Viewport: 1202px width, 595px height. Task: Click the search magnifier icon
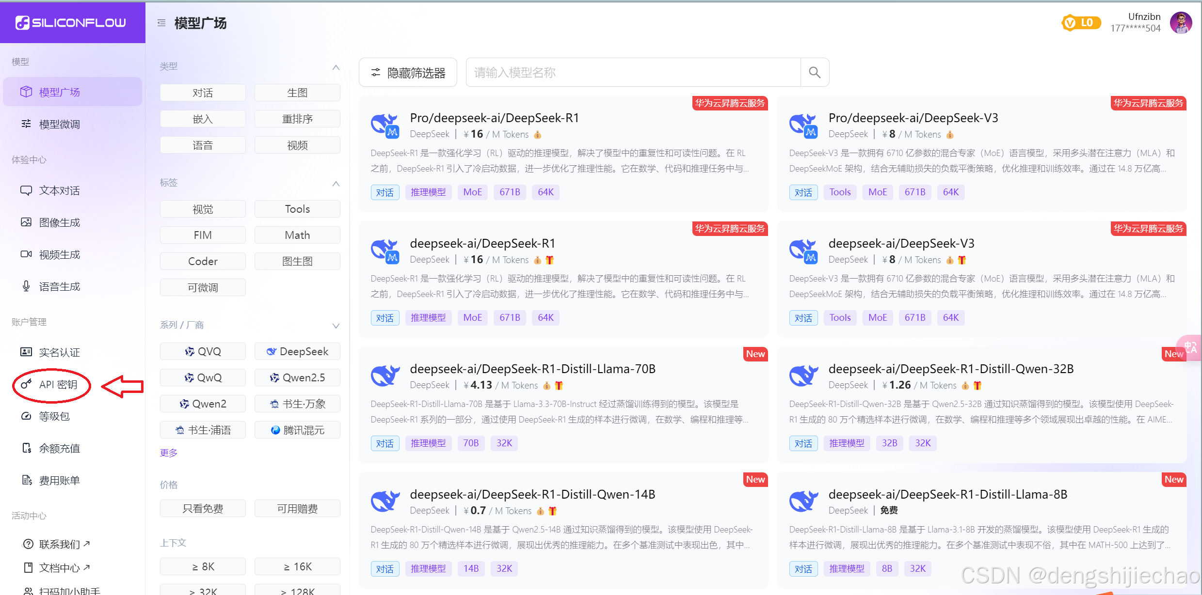tap(815, 73)
